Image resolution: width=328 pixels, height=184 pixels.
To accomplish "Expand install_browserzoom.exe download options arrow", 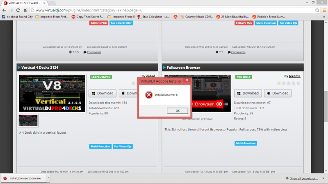I will (x=48, y=178).
